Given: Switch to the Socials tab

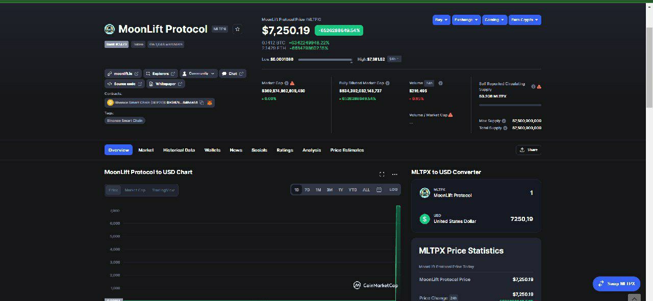Looking at the screenshot, I should click(x=259, y=150).
